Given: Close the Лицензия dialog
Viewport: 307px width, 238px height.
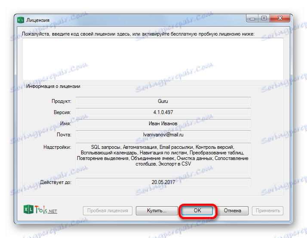Looking at the screenshot, I should (280, 18).
